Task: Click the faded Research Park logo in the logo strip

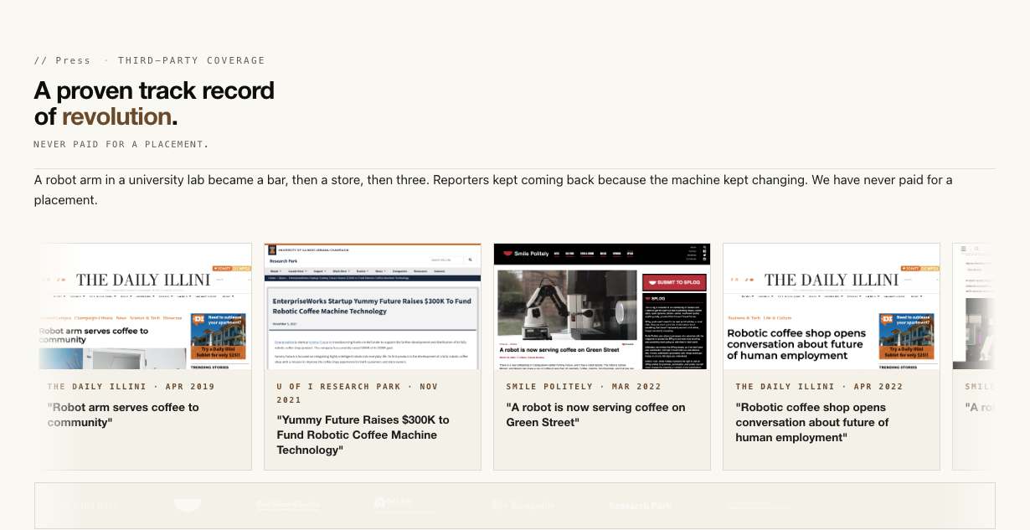Action: (639, 506)
